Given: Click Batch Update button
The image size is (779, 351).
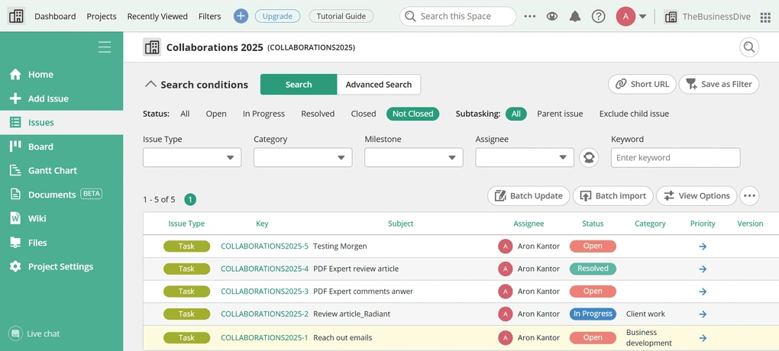Looking at the screenshot, I should point(528,195).
